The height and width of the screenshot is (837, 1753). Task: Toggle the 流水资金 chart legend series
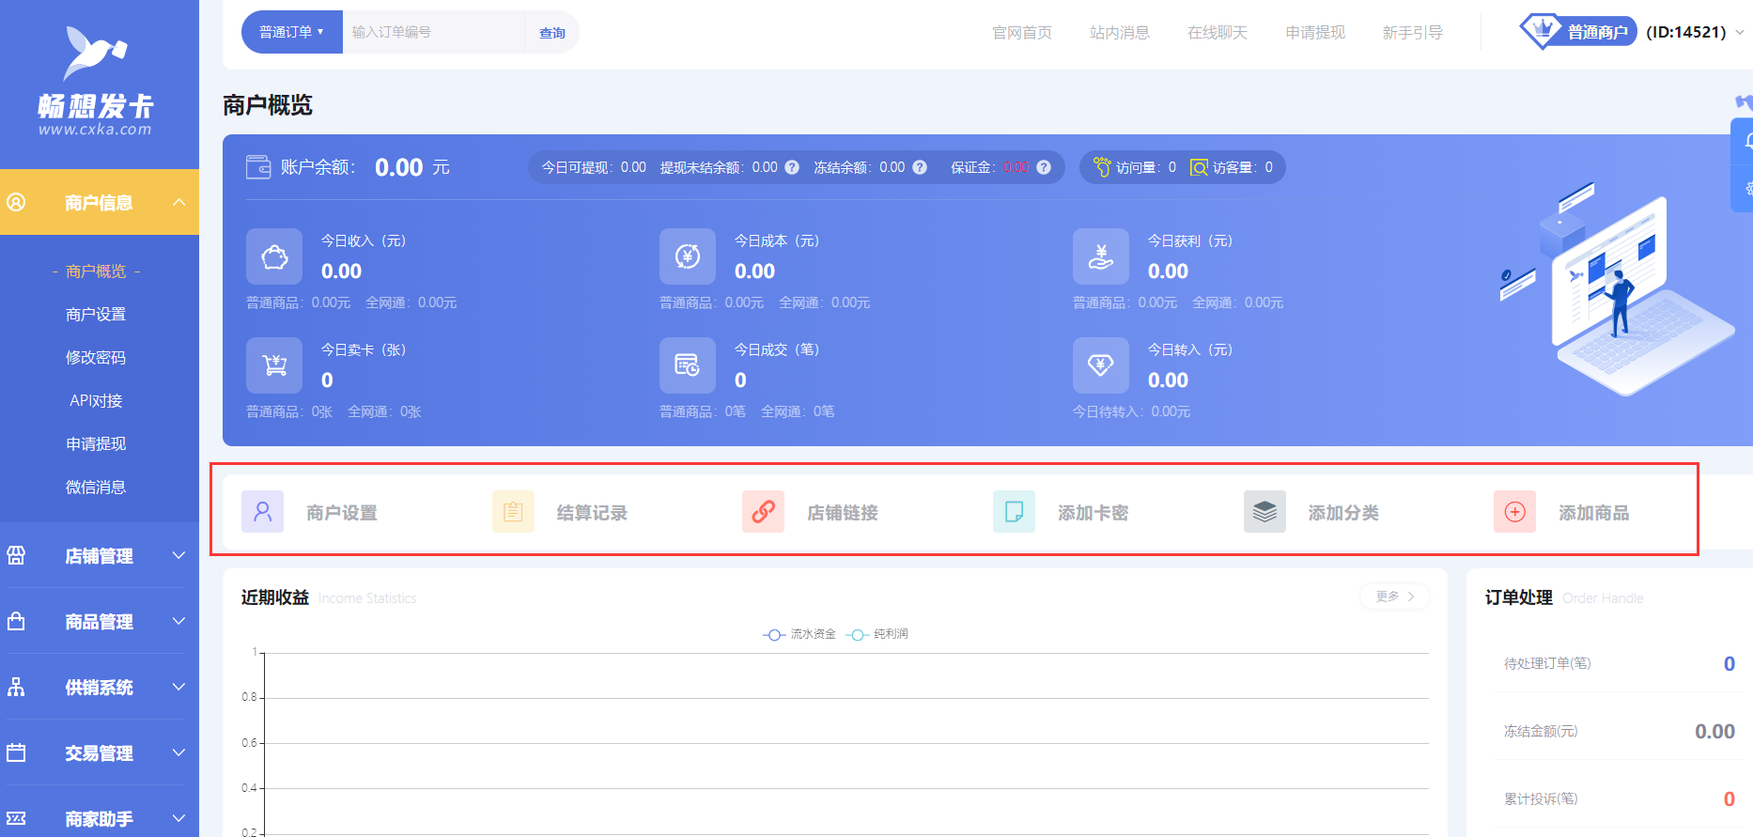[x=799, y=635]
